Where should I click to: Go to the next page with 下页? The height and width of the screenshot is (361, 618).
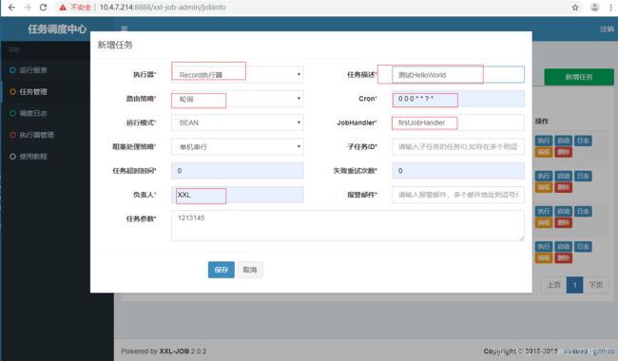(595, 285)
